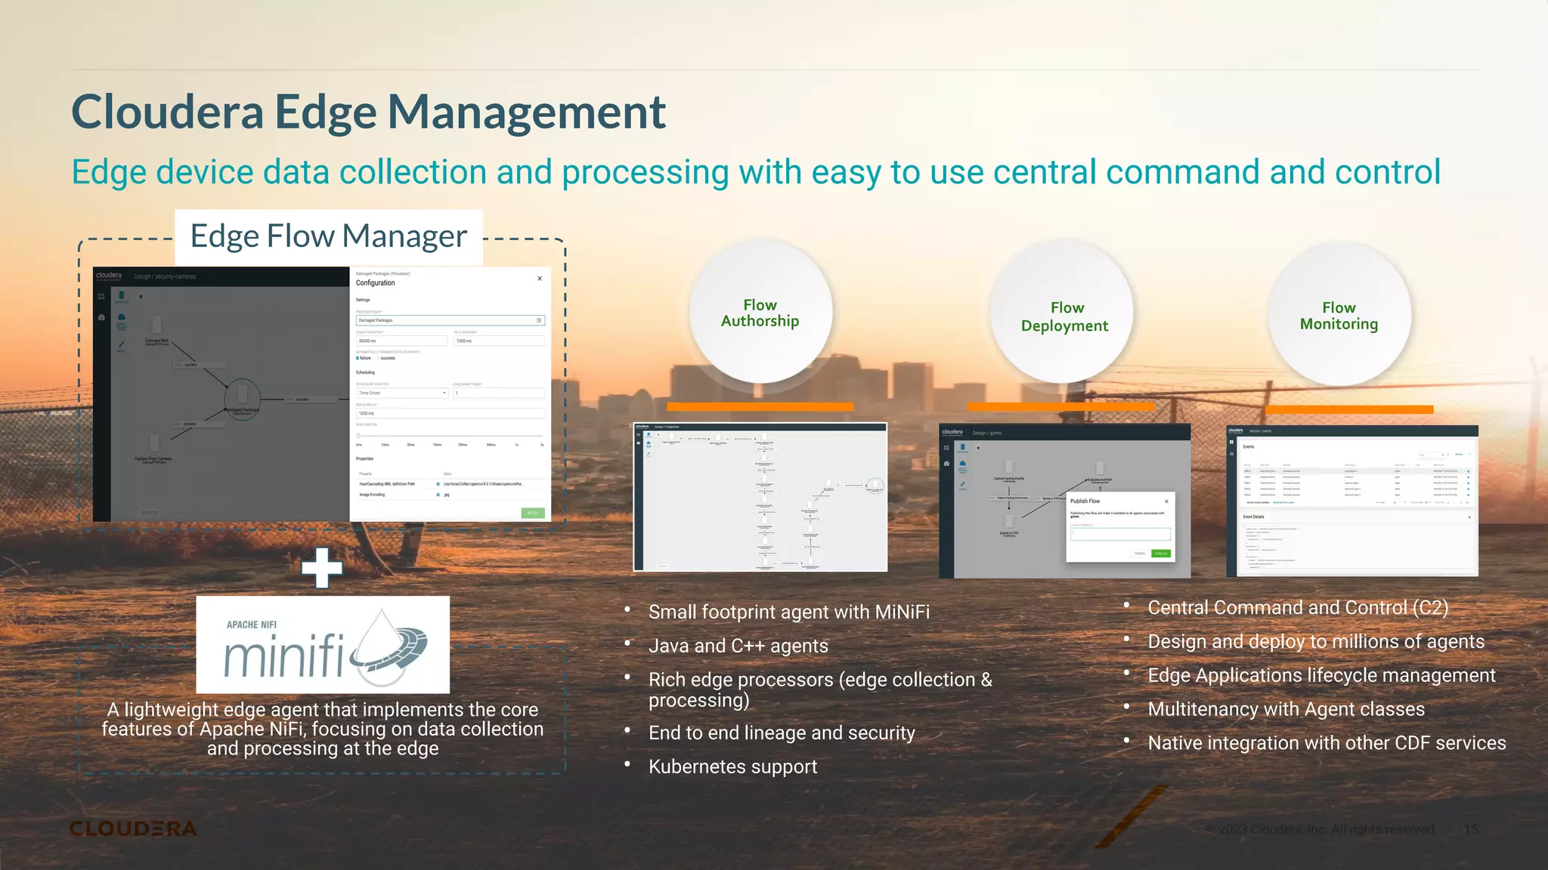The width and height of the screenshot is (1548, 870).
Task: Click the 'Kubernetes support' bullet text
Action: tap(732, 767)
